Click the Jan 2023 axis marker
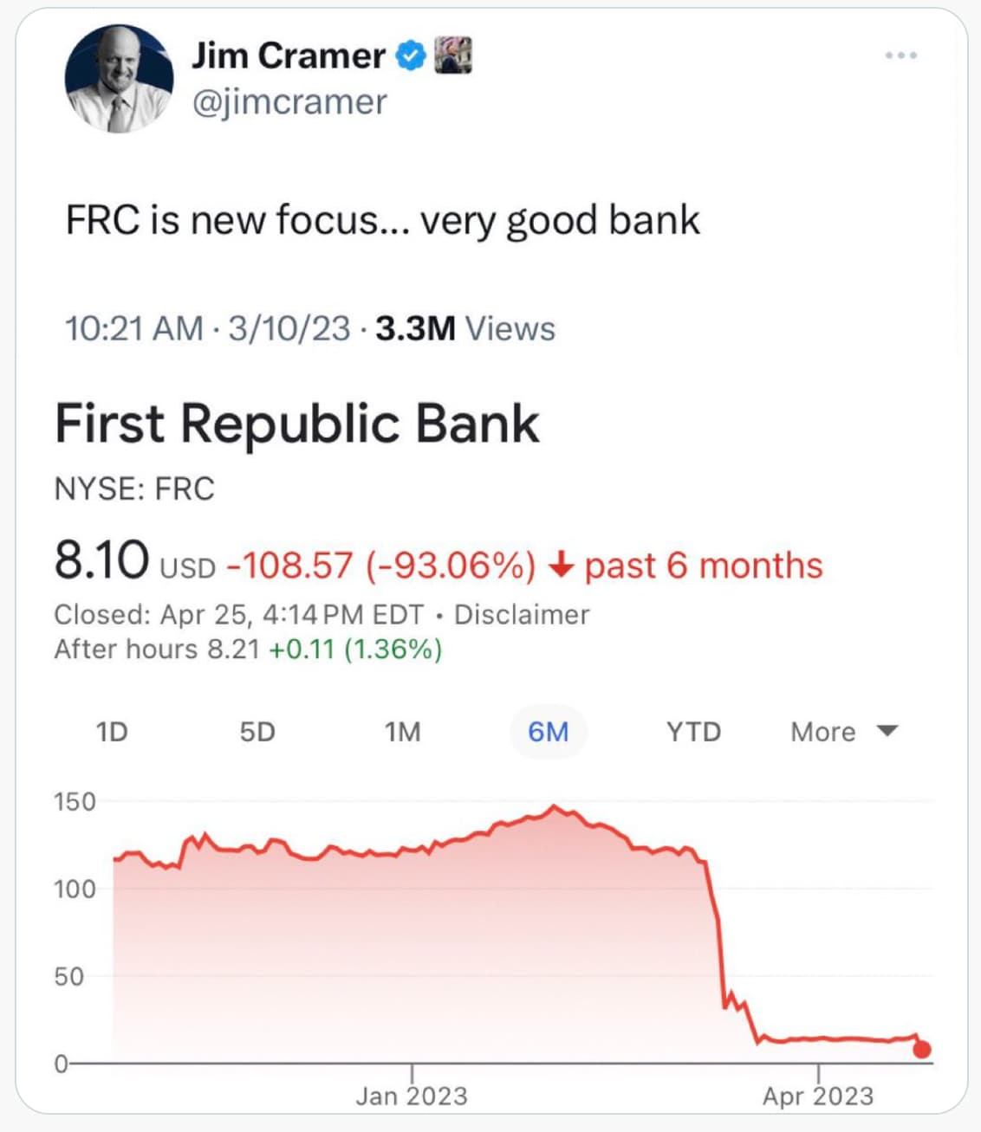Screen dimensions: 981x1132 412,1096
